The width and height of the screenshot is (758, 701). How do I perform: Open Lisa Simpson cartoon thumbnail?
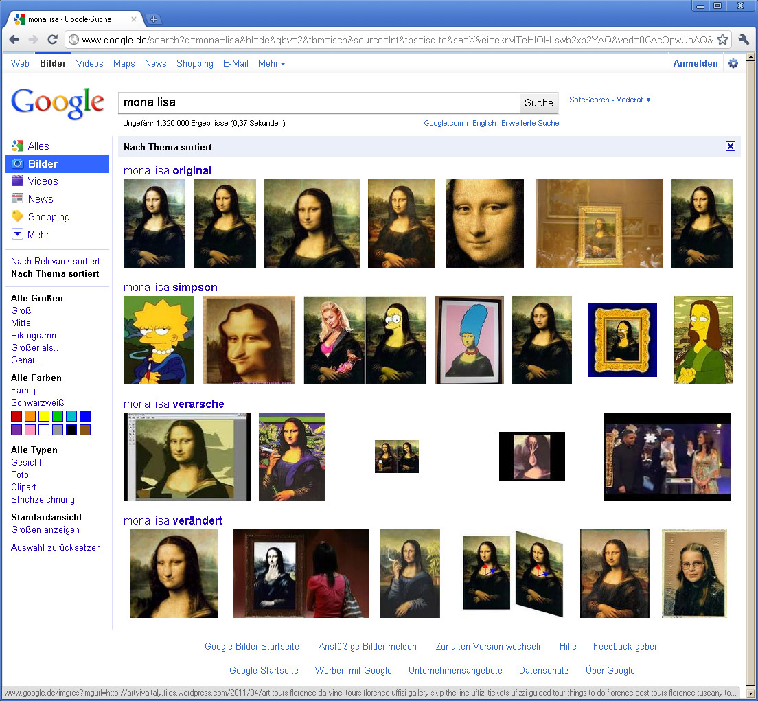pyautogui.click(x=159, y=341)
